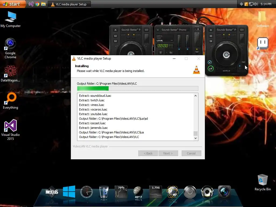The height and width of the screenshot is (207, 276).
Task: Click the stop button on the right deck
Action: 209,62
